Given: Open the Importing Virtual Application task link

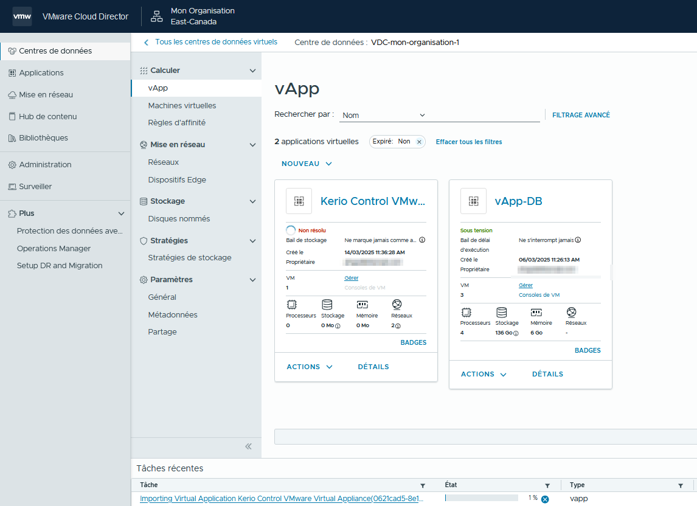Looking at the screenshot, I should 282,499.
